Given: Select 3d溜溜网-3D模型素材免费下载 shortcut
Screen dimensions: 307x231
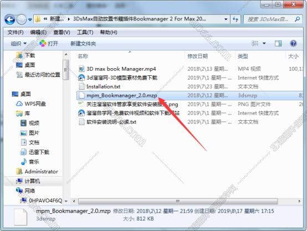Looking at the screenshot, I should (122, 78).
